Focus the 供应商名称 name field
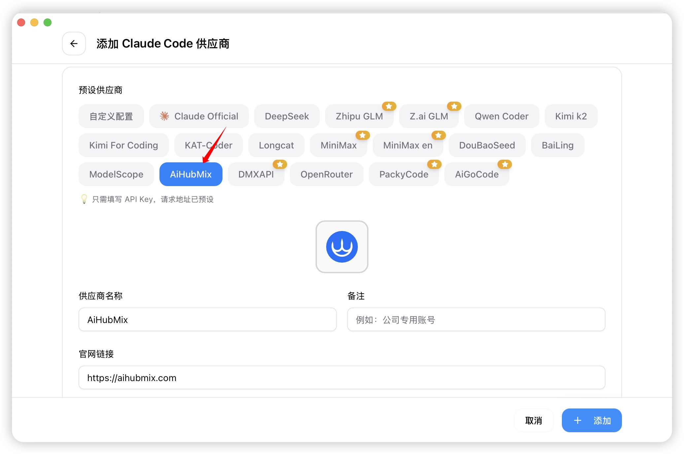 coord(207,319)
